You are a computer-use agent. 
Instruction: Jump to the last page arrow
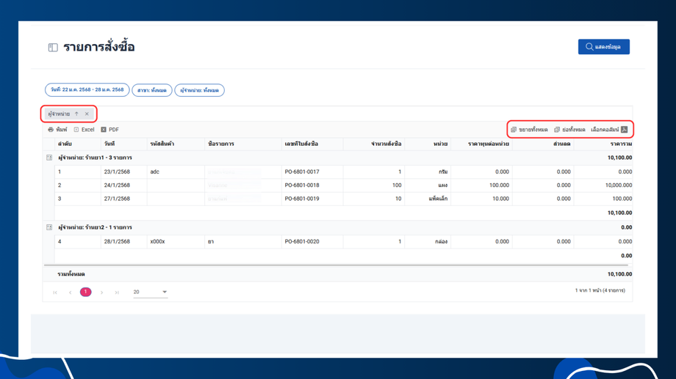pyautogui.click(x=117, y=292)
